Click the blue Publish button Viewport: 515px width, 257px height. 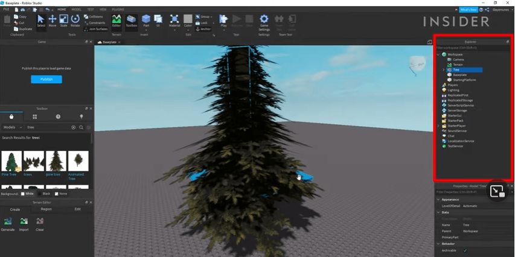click(x=46, y=79)
